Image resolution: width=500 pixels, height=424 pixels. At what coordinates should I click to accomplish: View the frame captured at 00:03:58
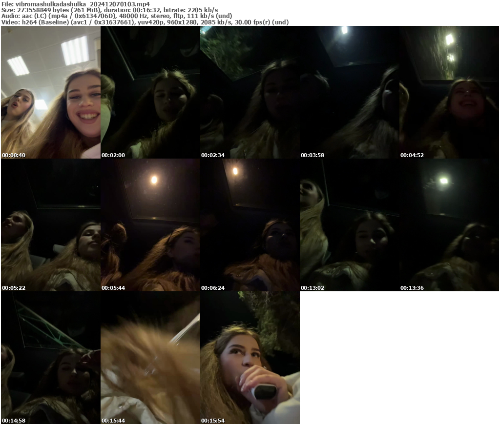[x=350, y=93]
